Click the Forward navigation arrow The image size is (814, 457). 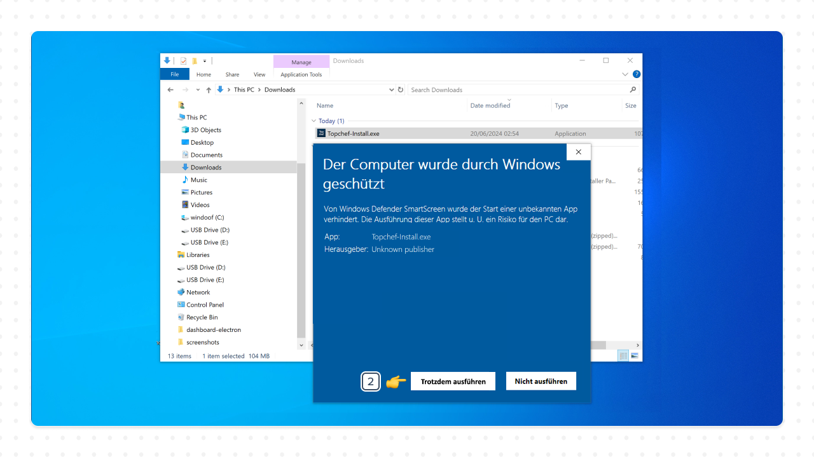(x=185, y=89)
